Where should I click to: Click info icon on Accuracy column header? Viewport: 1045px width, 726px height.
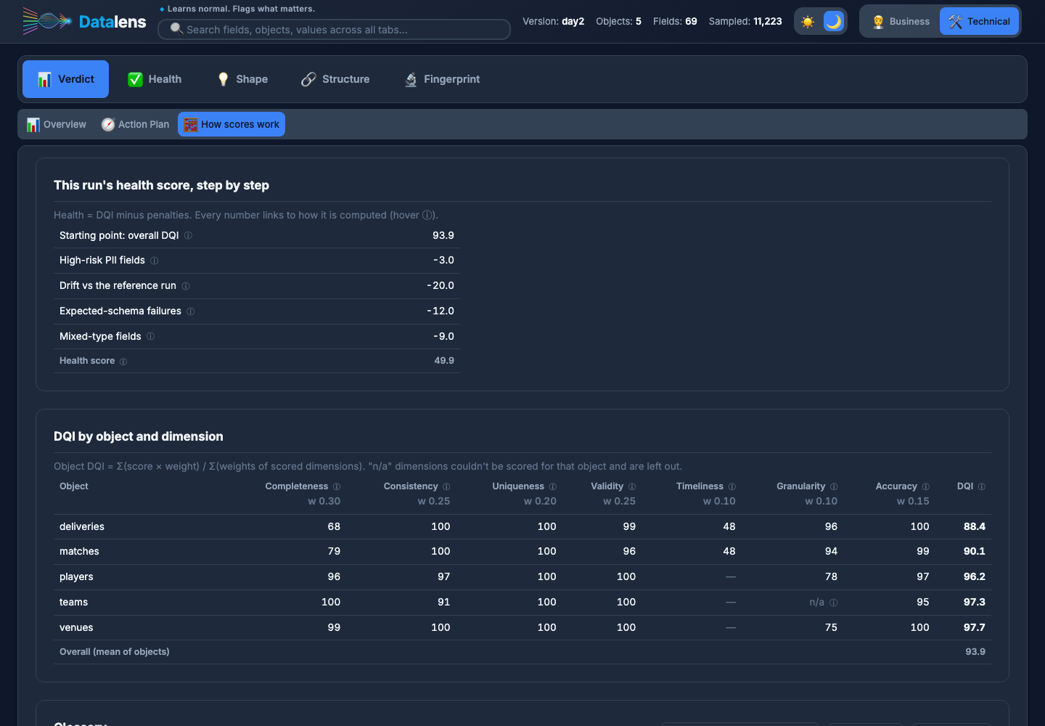(926, 486)
